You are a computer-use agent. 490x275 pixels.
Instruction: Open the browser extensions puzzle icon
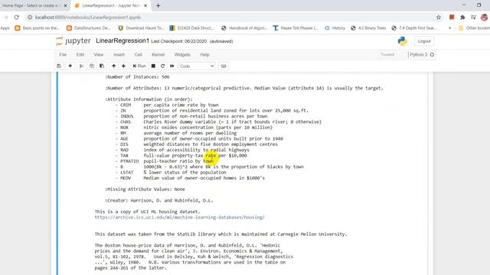coord(462,18)
